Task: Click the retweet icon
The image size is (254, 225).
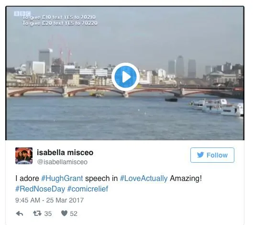Action: click(37, 214)
